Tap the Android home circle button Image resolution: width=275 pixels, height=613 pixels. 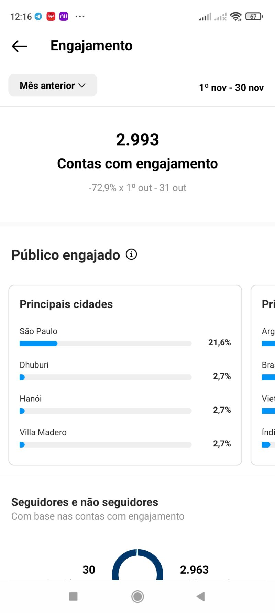pyautogui.click(x=137, y=596)
